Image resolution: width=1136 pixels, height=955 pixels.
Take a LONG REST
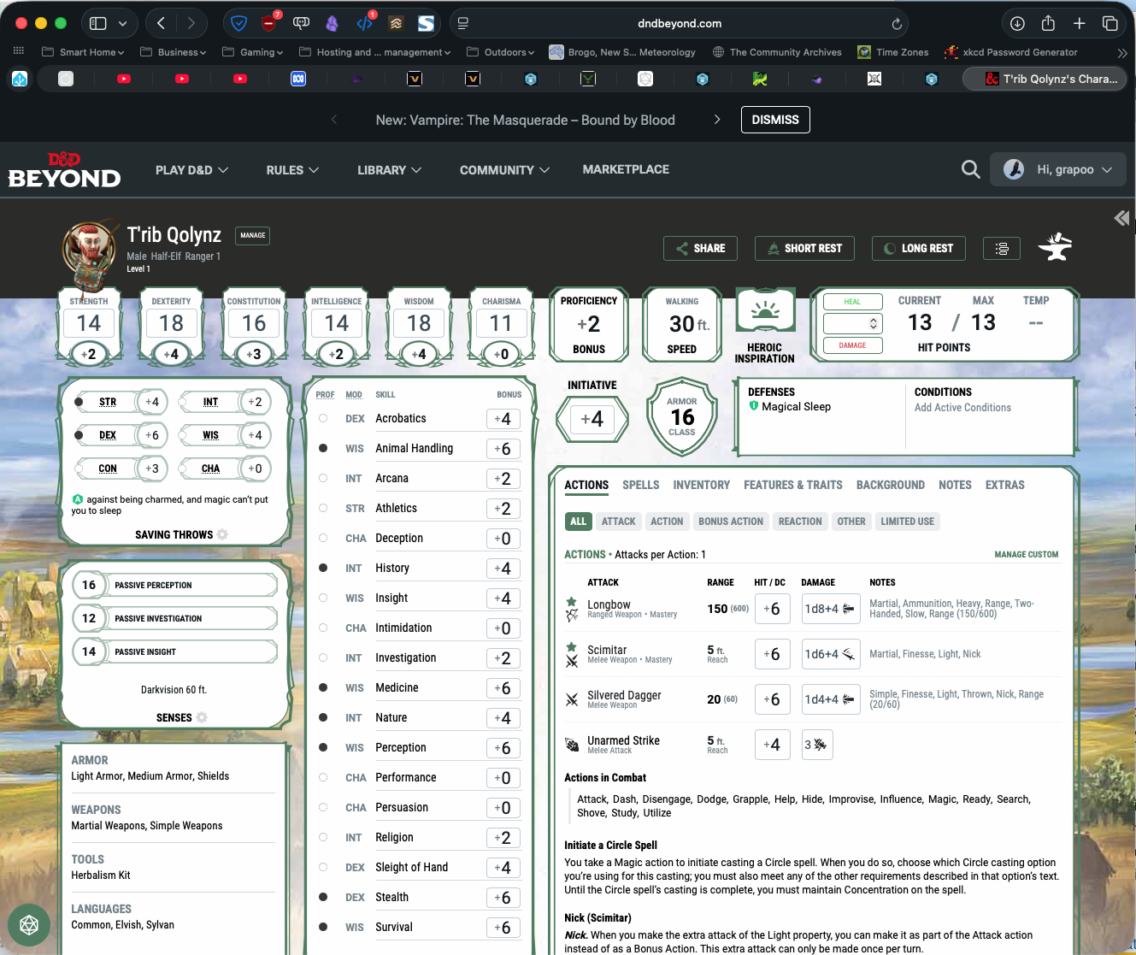click(919, 249)
